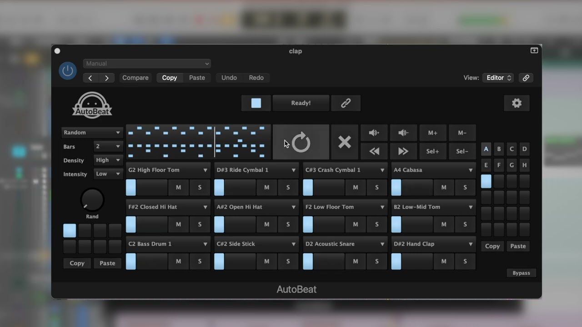This screenshot has width=582, height=327.
Task: Open the F#2 Closed Hi Hat dropdown
Action: tap(168, 207)
